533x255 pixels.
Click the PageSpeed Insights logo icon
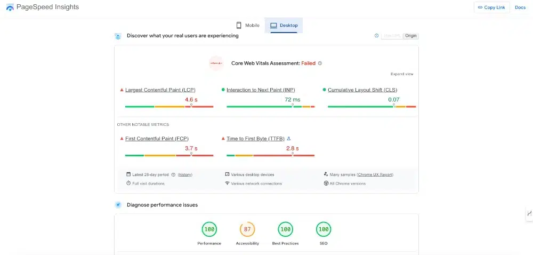point(10,7)
